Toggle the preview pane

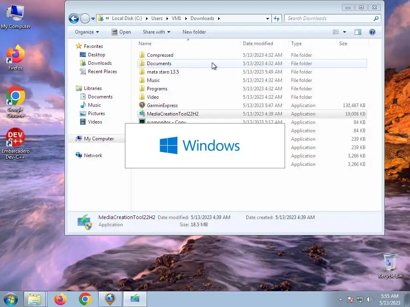[358, 32]
